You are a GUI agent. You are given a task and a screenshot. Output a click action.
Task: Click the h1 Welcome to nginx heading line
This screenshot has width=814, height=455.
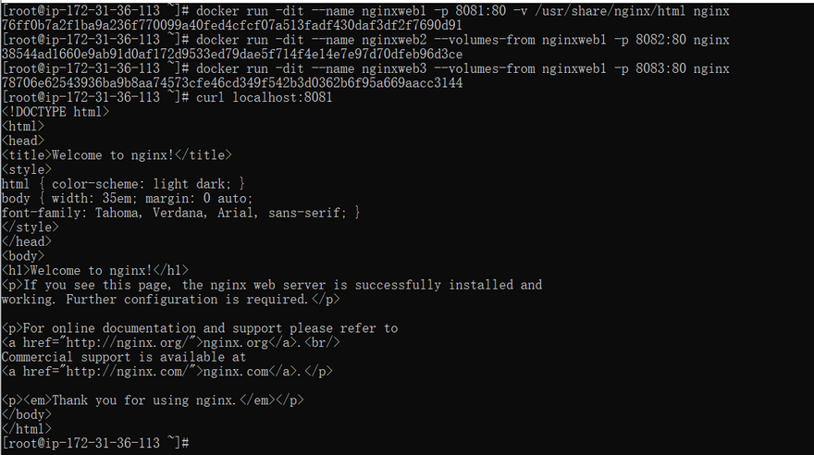tap(95, 270)
